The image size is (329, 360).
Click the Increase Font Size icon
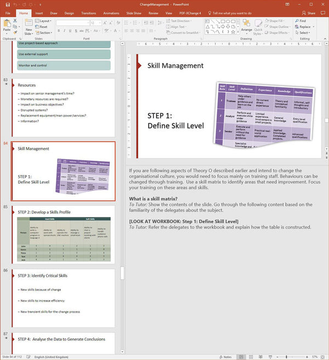pos(105,23)
